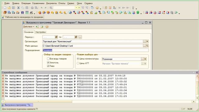199x112 pixels.
Task: Select the Цены АТТ radio button
Action: click(78, 63)
